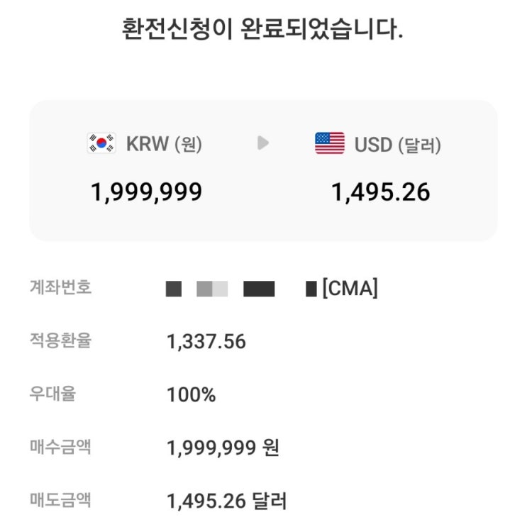Screen dimensions: 527x527
Task: Click the 100% preferential rate value
Action: (191, 395)
